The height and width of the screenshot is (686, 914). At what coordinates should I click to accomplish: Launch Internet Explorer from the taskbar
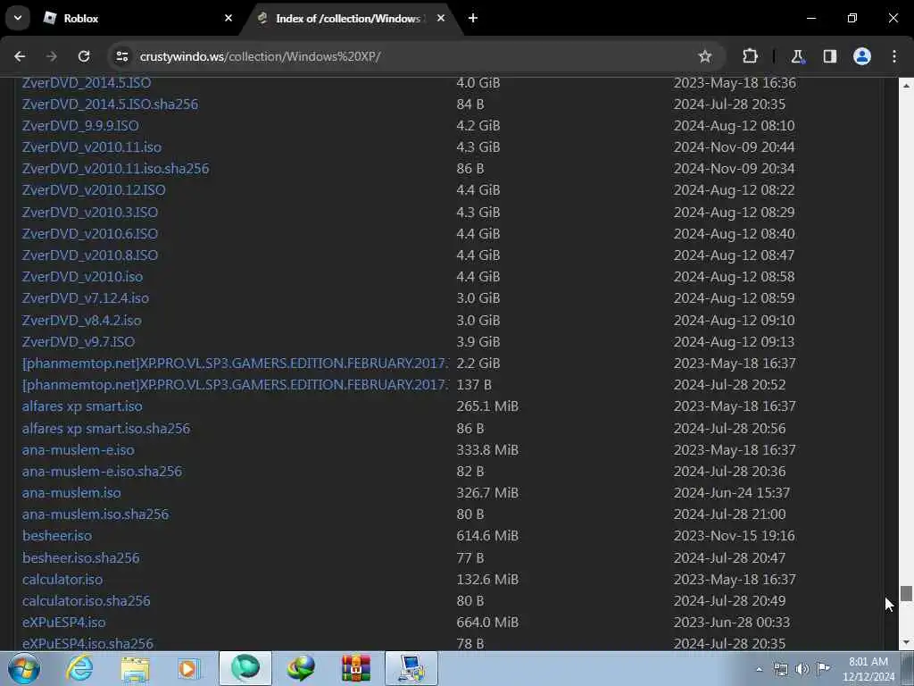point(79,668)
